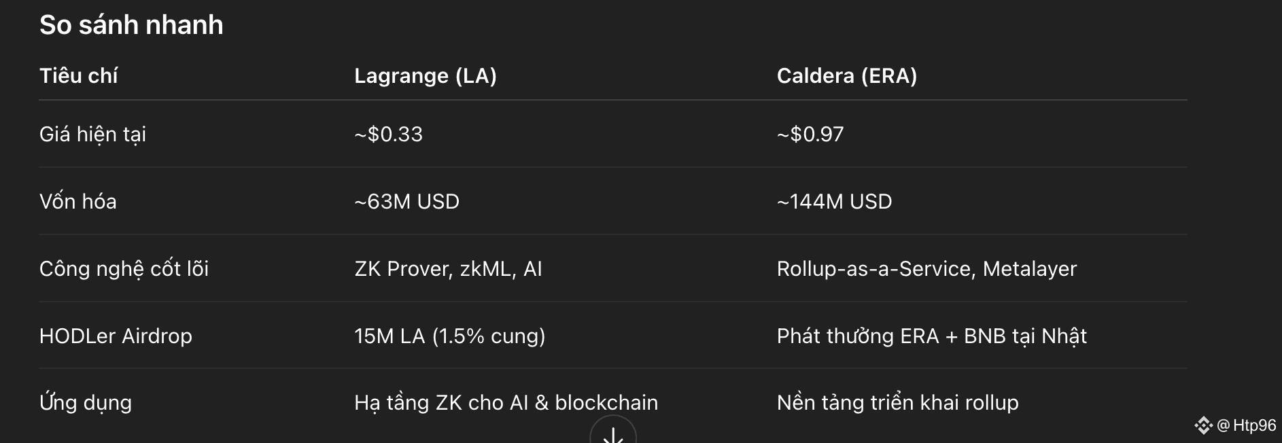Viewport: 1282px width, 443px height.
Task: Click the 'Tiêu chí' column header
Action: pyautogui.click(x=78, y=75)
